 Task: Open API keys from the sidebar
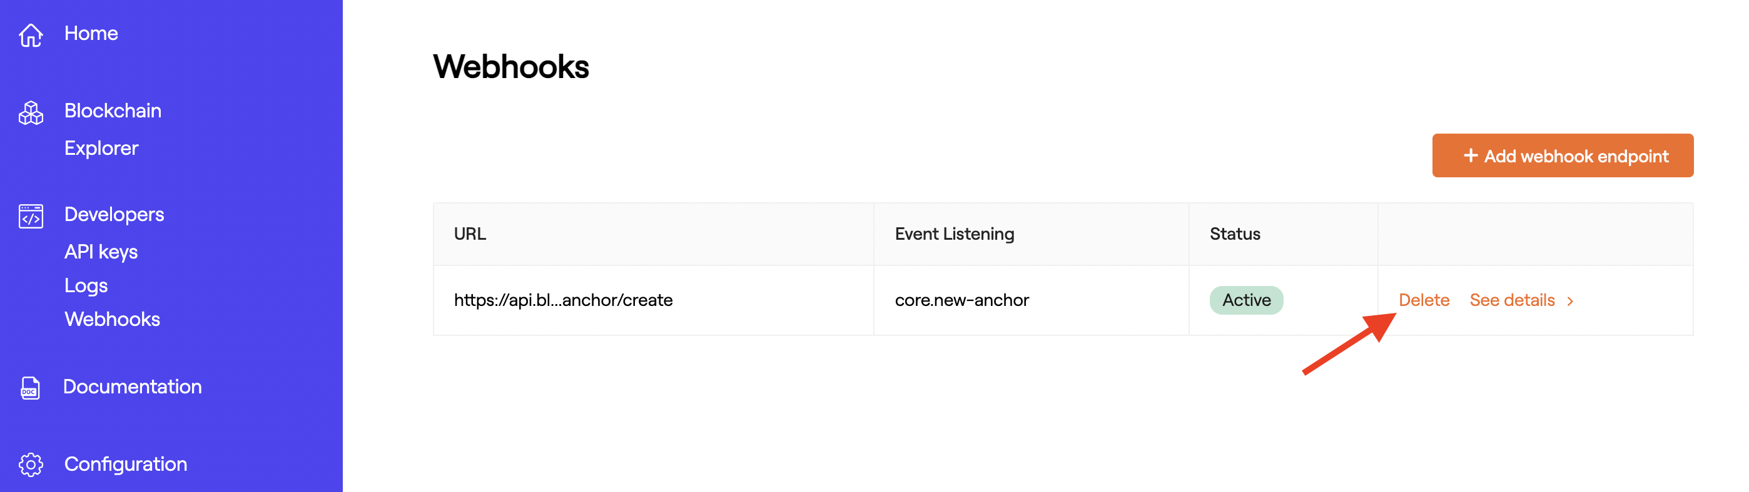[101, 252]
